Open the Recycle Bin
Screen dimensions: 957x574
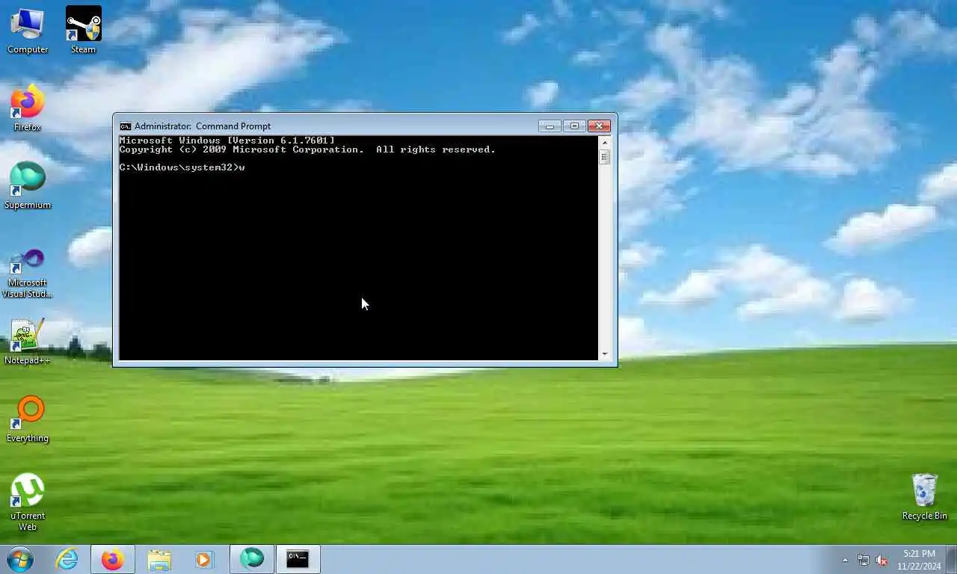(925, 497)
